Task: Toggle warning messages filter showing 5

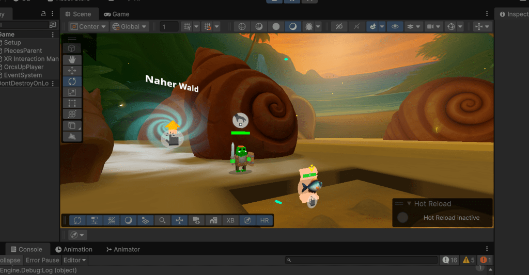Action: click(x=469, y=260)
